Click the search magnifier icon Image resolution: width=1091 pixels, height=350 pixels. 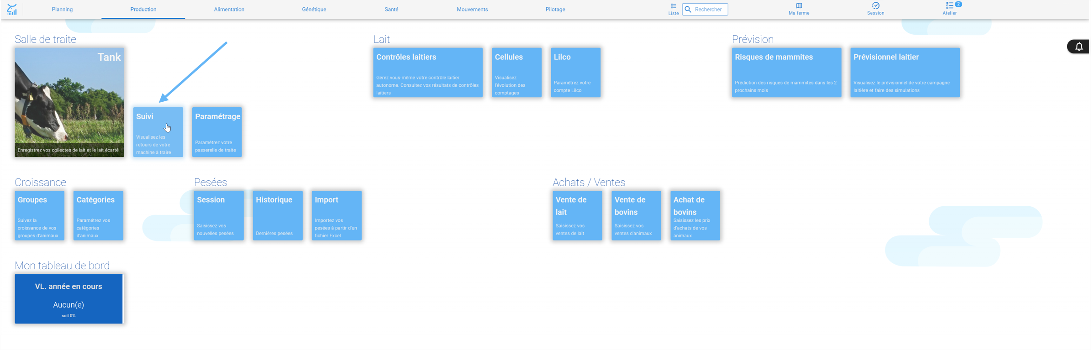click(x=688, y=9)
